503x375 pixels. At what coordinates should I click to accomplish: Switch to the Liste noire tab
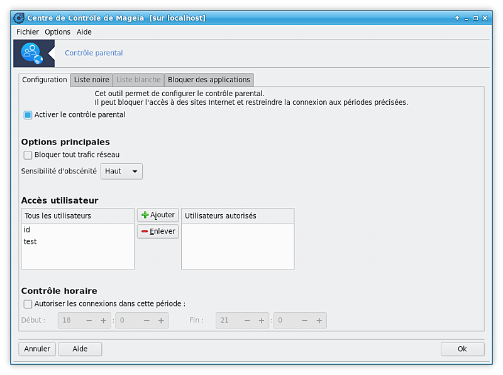(91, 80)
